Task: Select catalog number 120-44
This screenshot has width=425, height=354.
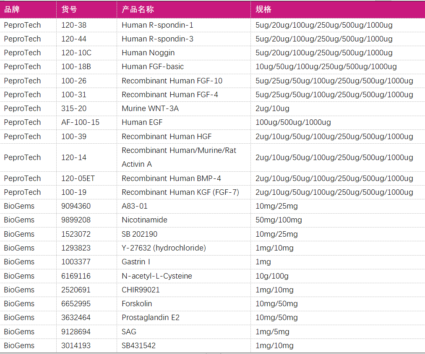Action: pos(74,39)
